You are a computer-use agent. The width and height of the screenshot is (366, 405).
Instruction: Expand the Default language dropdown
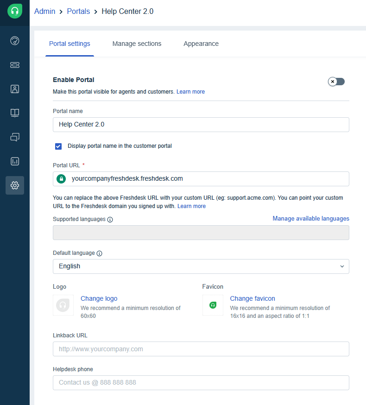tap(201, 266)
